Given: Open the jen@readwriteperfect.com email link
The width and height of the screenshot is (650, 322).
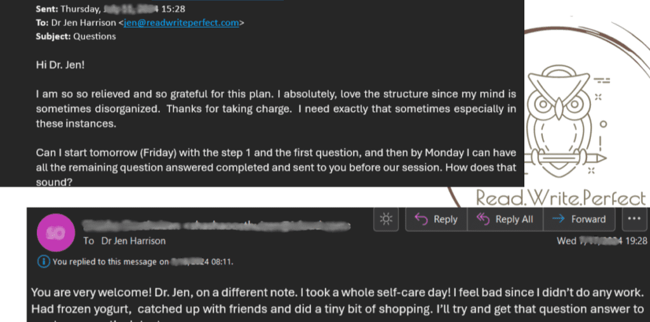Looking at the screenshot, I should tap(181, 23).
